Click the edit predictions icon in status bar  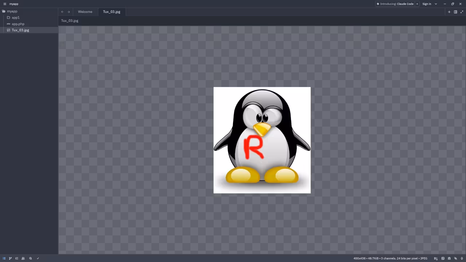436,258
